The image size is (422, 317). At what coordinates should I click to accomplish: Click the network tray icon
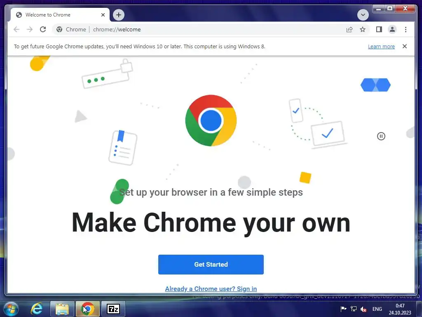coord(353,309)
